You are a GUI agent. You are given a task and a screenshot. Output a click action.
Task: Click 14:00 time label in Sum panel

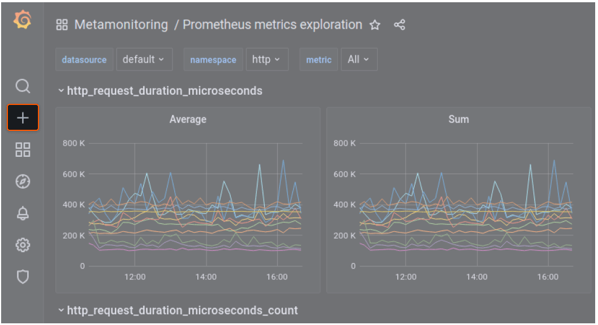[477, 277]
